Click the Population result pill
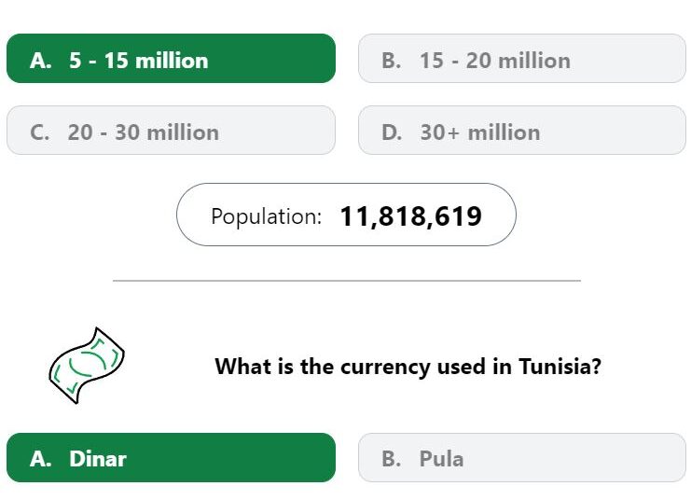This screenshot has width=691, height=500. tap(346, 215)
